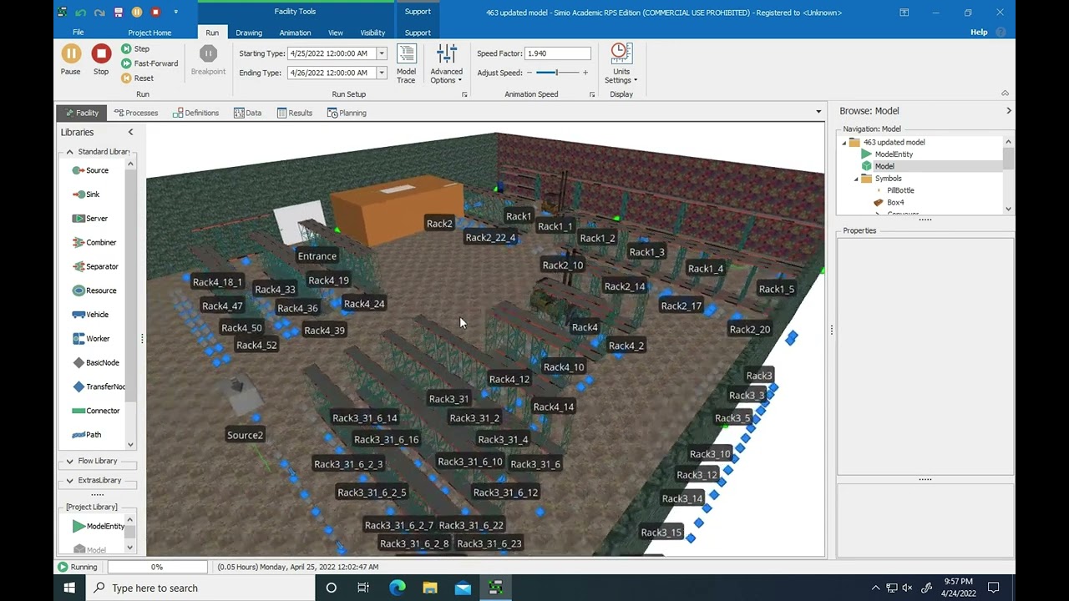The image size is (1069, 601).
Task: Switch to Project Home tab
Action: click(149, 33)
